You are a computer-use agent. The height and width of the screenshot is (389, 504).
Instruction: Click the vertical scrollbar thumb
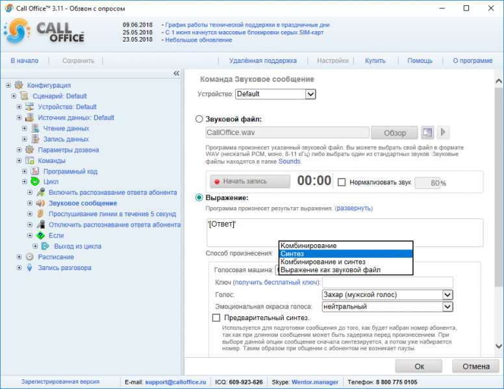(499, 186)
